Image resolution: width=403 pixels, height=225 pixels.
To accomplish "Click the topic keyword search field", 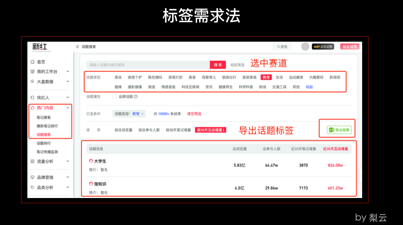I will point(148,65).
